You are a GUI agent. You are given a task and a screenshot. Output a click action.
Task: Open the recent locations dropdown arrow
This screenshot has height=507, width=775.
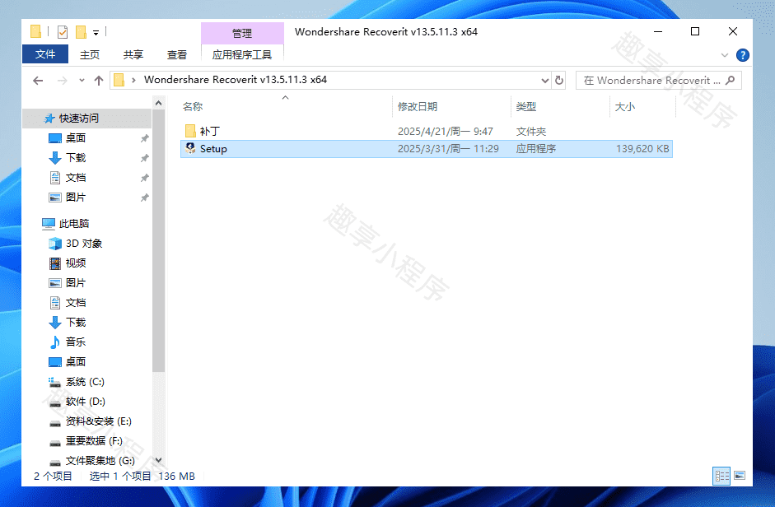82,80
